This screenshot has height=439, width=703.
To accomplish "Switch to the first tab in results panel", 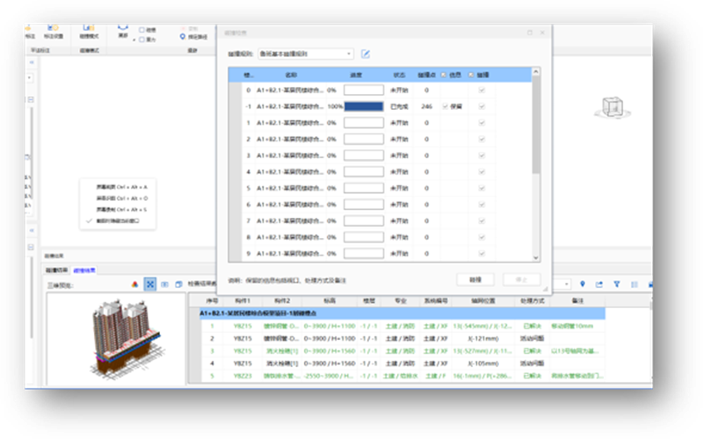I will tap(56, 270).
